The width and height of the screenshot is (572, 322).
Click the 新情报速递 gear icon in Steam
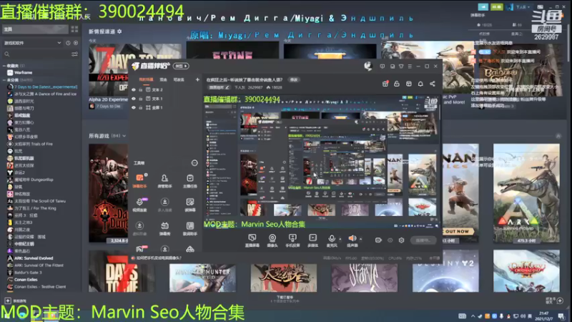point(119,31)
